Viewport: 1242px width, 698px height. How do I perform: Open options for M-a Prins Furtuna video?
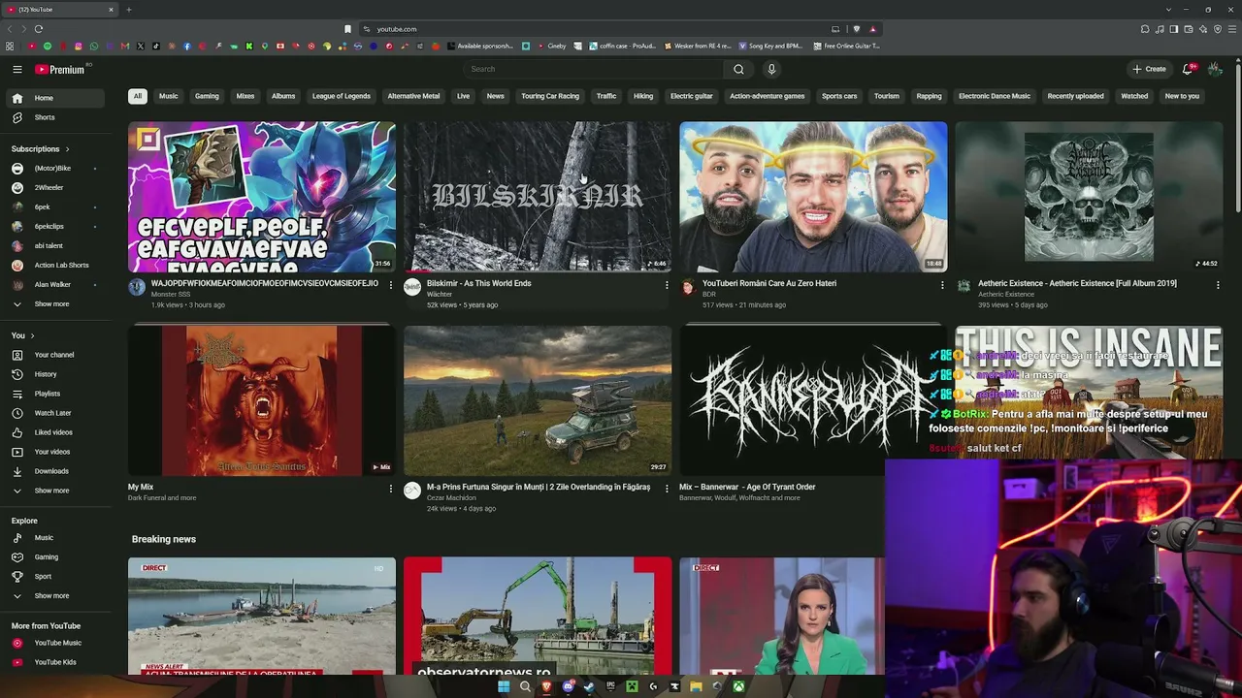click(667, 489)
